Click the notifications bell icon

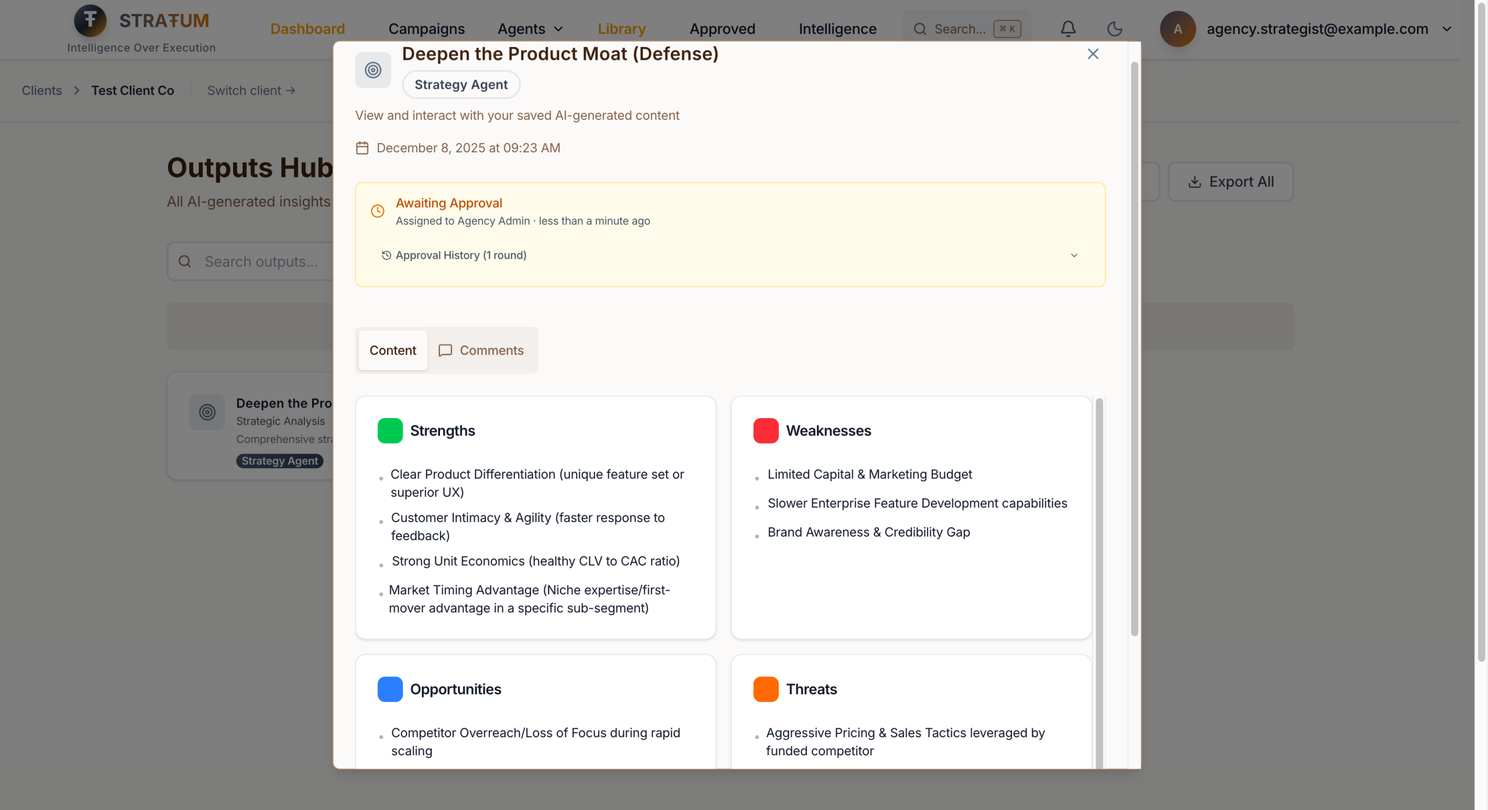click(x=1068, y=28)
